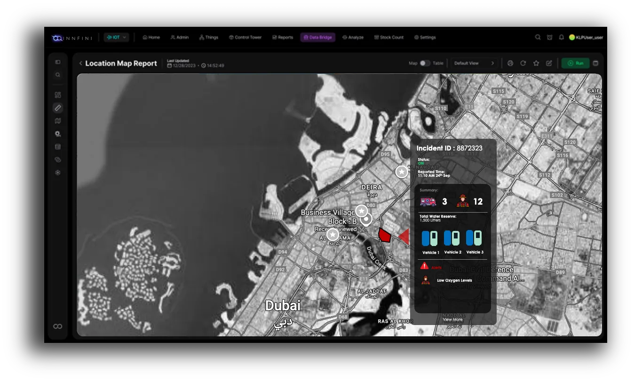This screenshot has height=381, width=634.
Task: Click Total Water Reserve 1,500 Litters text
Action: tap(438, 218)
